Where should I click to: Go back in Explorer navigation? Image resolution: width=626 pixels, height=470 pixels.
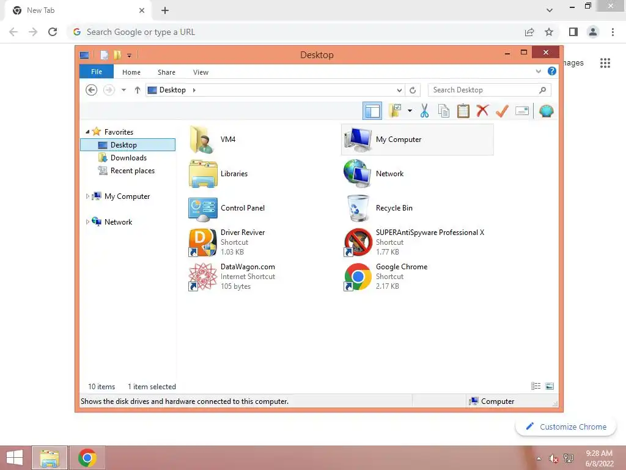(x=92, y=90)
